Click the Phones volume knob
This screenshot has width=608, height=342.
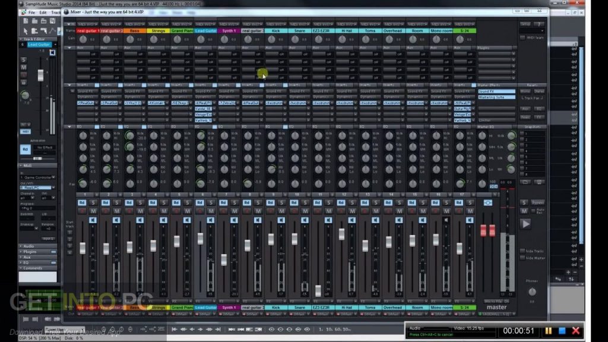pos(532,292)
